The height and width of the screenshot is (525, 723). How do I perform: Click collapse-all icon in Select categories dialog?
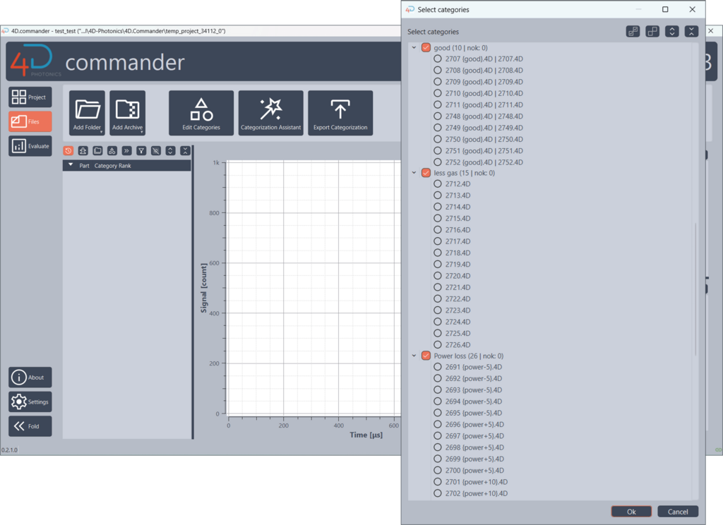point(691,31)
